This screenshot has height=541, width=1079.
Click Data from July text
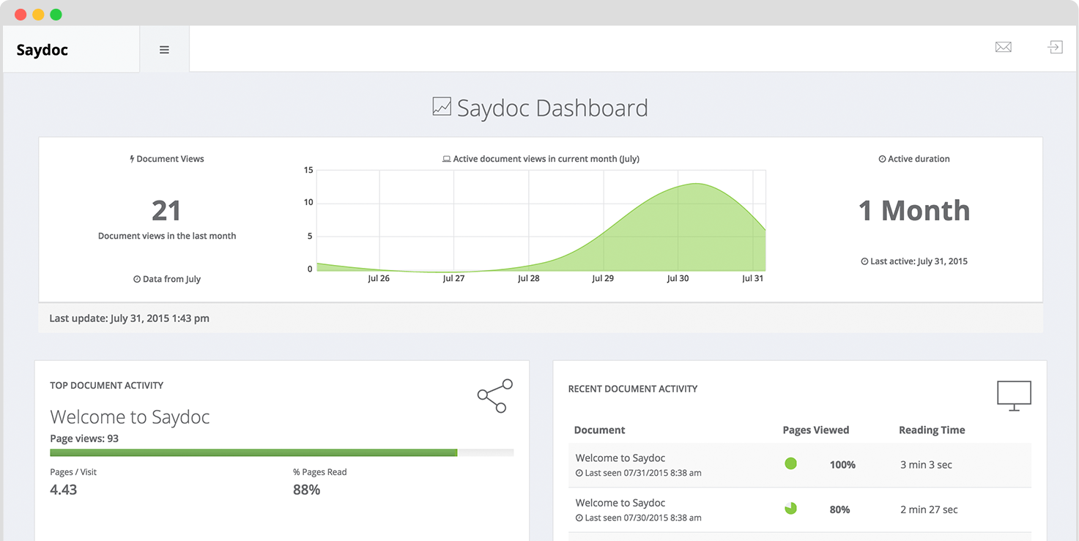(x=171, y=279)
